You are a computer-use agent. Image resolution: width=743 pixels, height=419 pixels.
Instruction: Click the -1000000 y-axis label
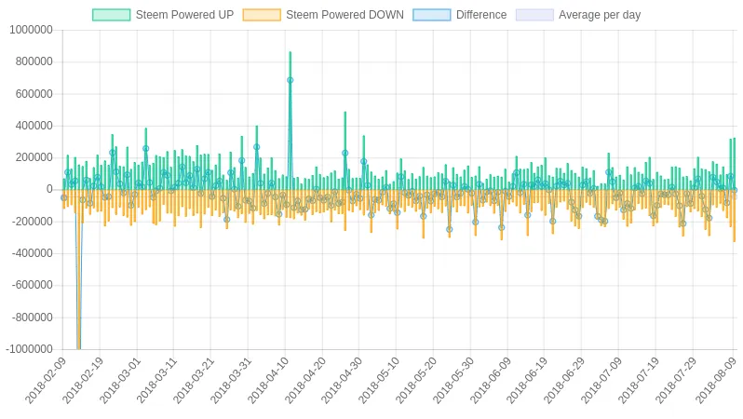[30, 349]
